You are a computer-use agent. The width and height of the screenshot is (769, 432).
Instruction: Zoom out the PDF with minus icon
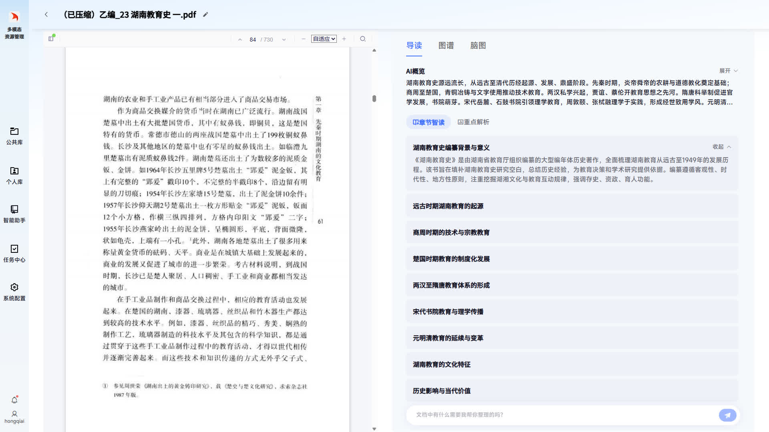[x=304, y=39]
